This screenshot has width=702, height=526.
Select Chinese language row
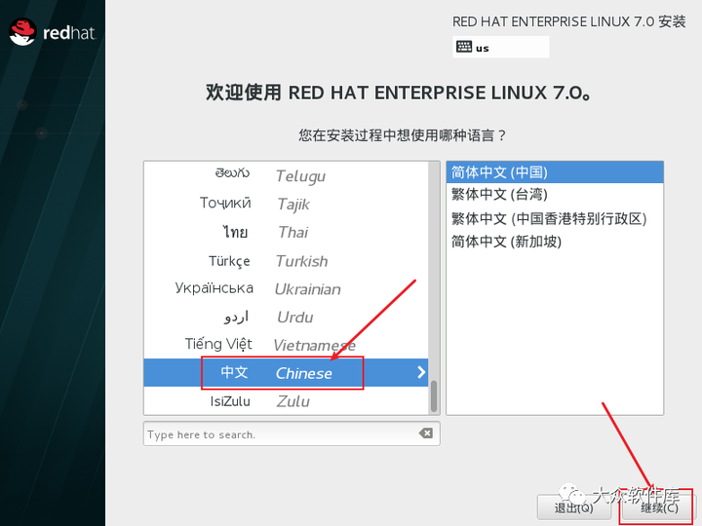pyautogui.click(x=286, y=372)
